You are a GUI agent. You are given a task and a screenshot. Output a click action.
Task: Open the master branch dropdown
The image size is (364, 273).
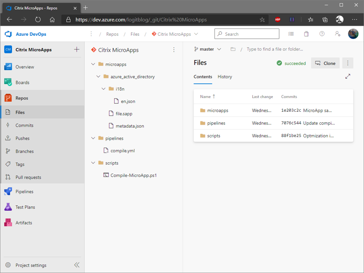click(208, 49)
